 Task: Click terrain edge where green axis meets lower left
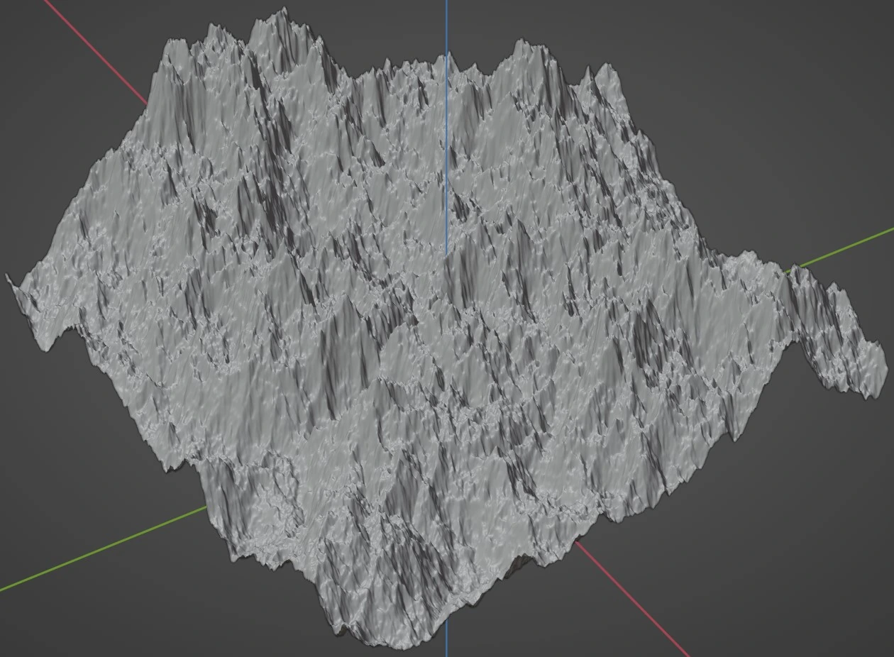[207, 507]
